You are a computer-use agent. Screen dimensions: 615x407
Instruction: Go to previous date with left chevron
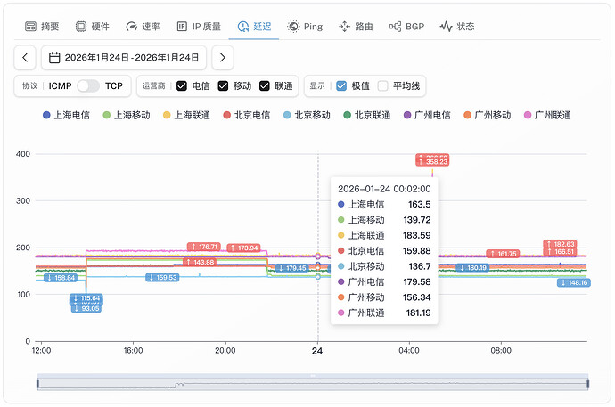[25, 58]
